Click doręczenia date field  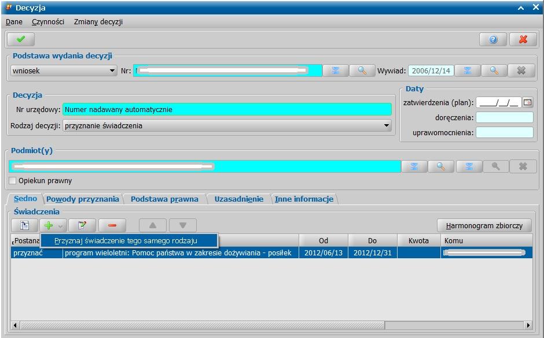coord(505,117)
